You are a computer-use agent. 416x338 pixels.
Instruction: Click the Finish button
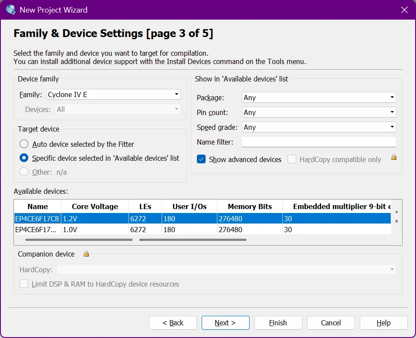click(278, 323)
